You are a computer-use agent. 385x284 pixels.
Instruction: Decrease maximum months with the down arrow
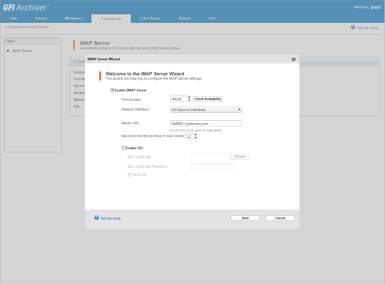point(195,138)
